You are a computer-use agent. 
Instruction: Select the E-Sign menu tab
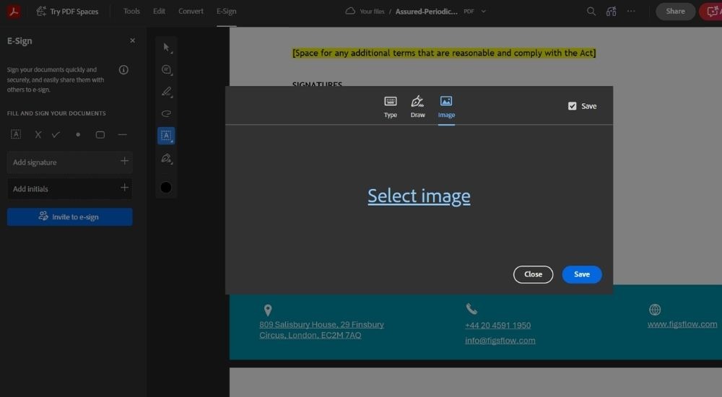(227, 11)
